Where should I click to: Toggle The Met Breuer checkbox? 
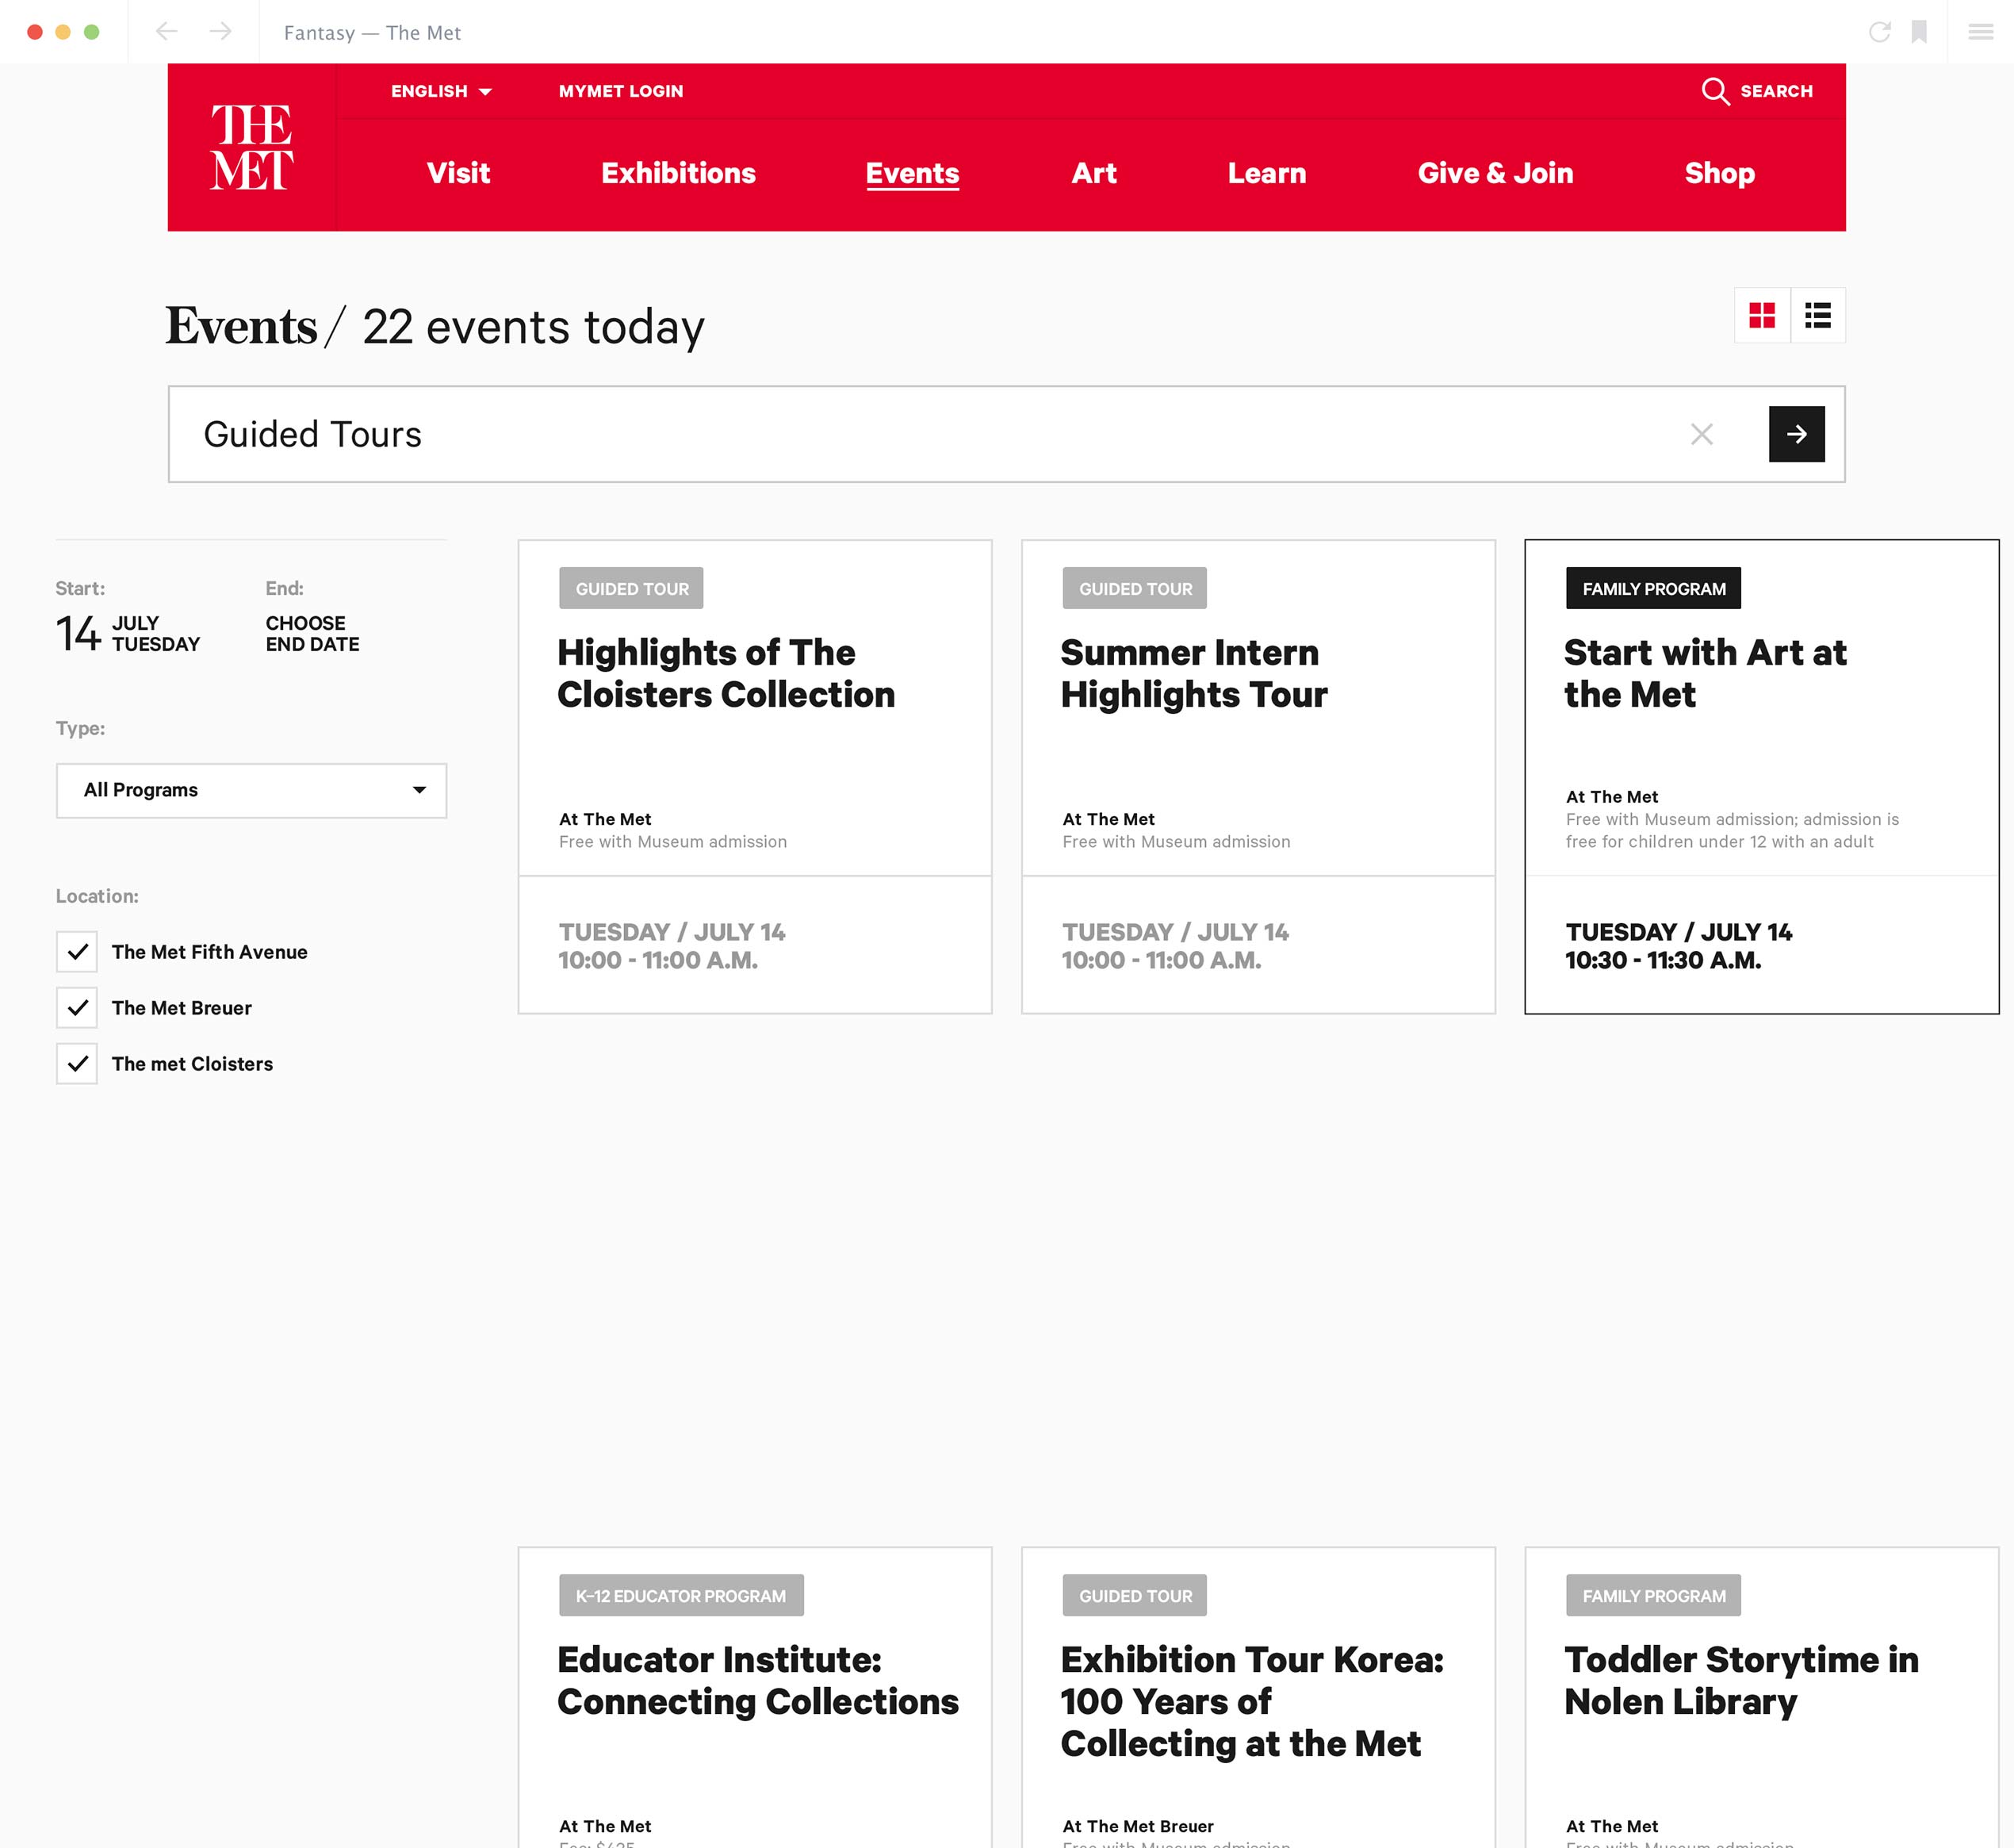coord(77,1008)
